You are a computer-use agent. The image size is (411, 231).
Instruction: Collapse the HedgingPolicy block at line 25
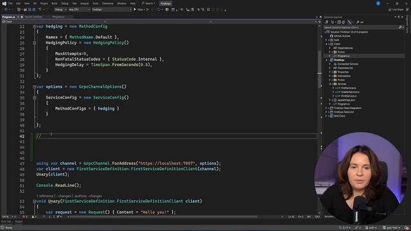click(34, 43)
